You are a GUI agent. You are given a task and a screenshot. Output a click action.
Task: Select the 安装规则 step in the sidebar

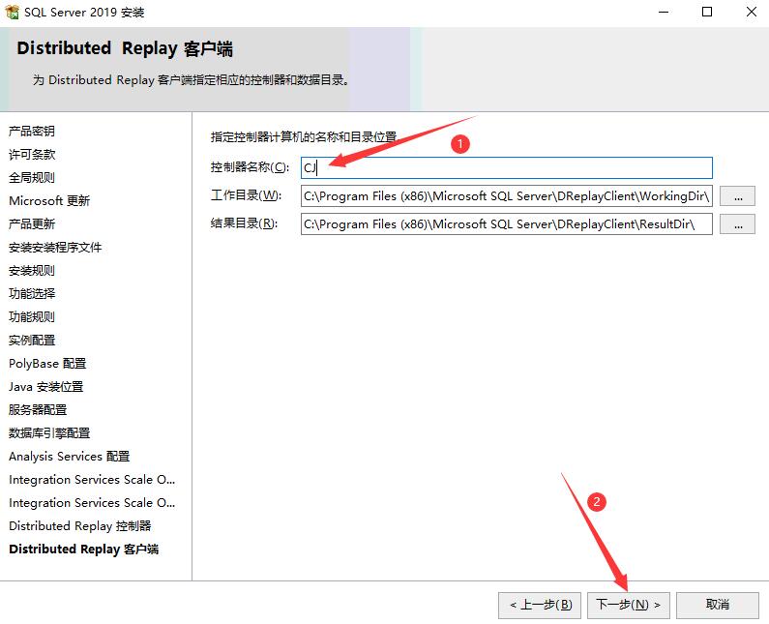point(32,270)
